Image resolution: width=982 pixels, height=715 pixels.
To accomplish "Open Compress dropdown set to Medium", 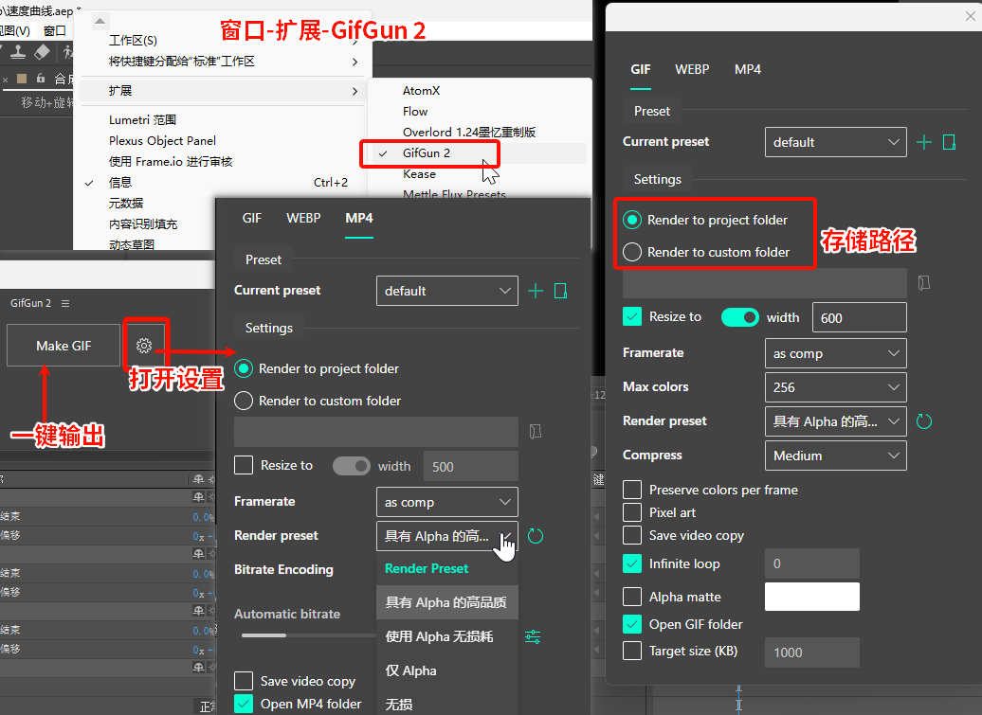I will pos(835,456).
